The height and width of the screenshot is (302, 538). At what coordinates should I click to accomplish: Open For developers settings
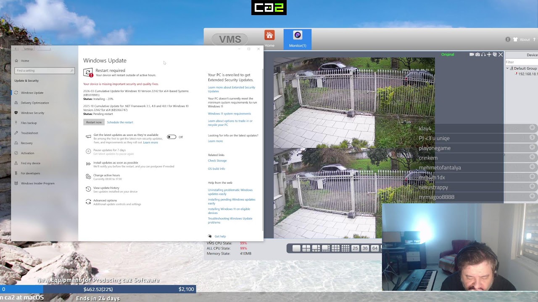(30, 173)
